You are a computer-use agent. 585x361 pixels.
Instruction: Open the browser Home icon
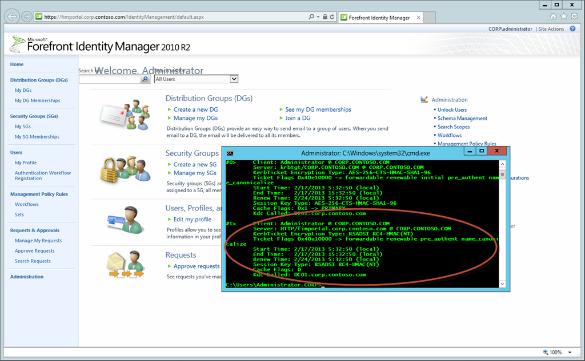tap(553, 17)
